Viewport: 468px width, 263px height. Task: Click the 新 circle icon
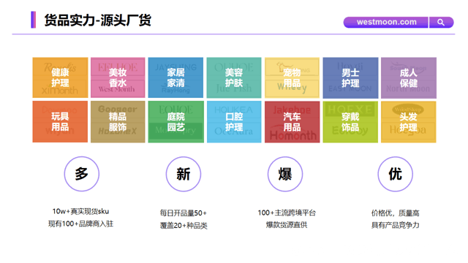click(x=184, y=174)
